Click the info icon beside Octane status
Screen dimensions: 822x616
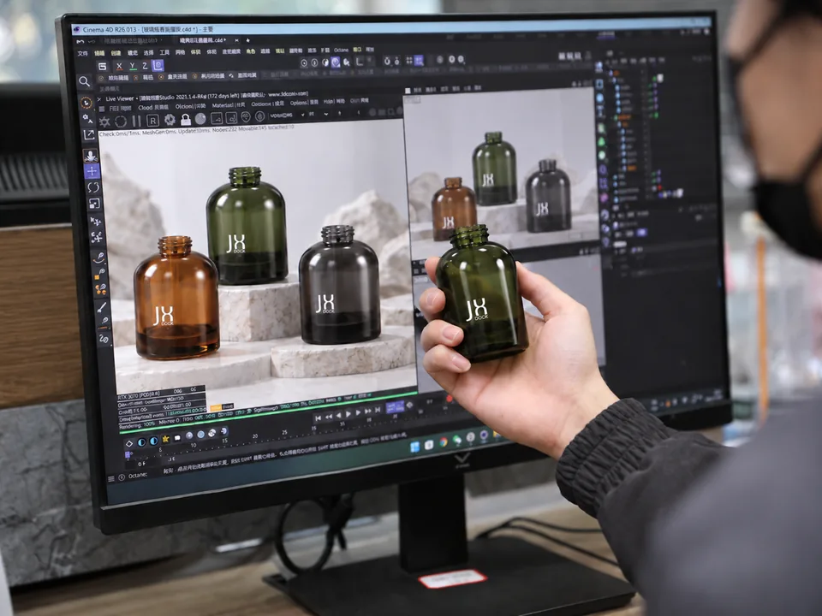(122, 477)
